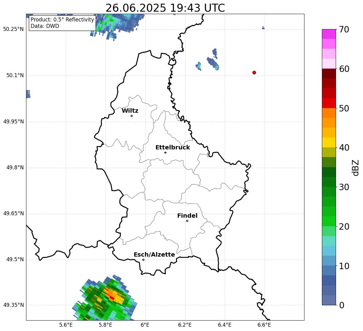
Task: Click the dBZ colorbar label
Action: (x=355, y=167)
